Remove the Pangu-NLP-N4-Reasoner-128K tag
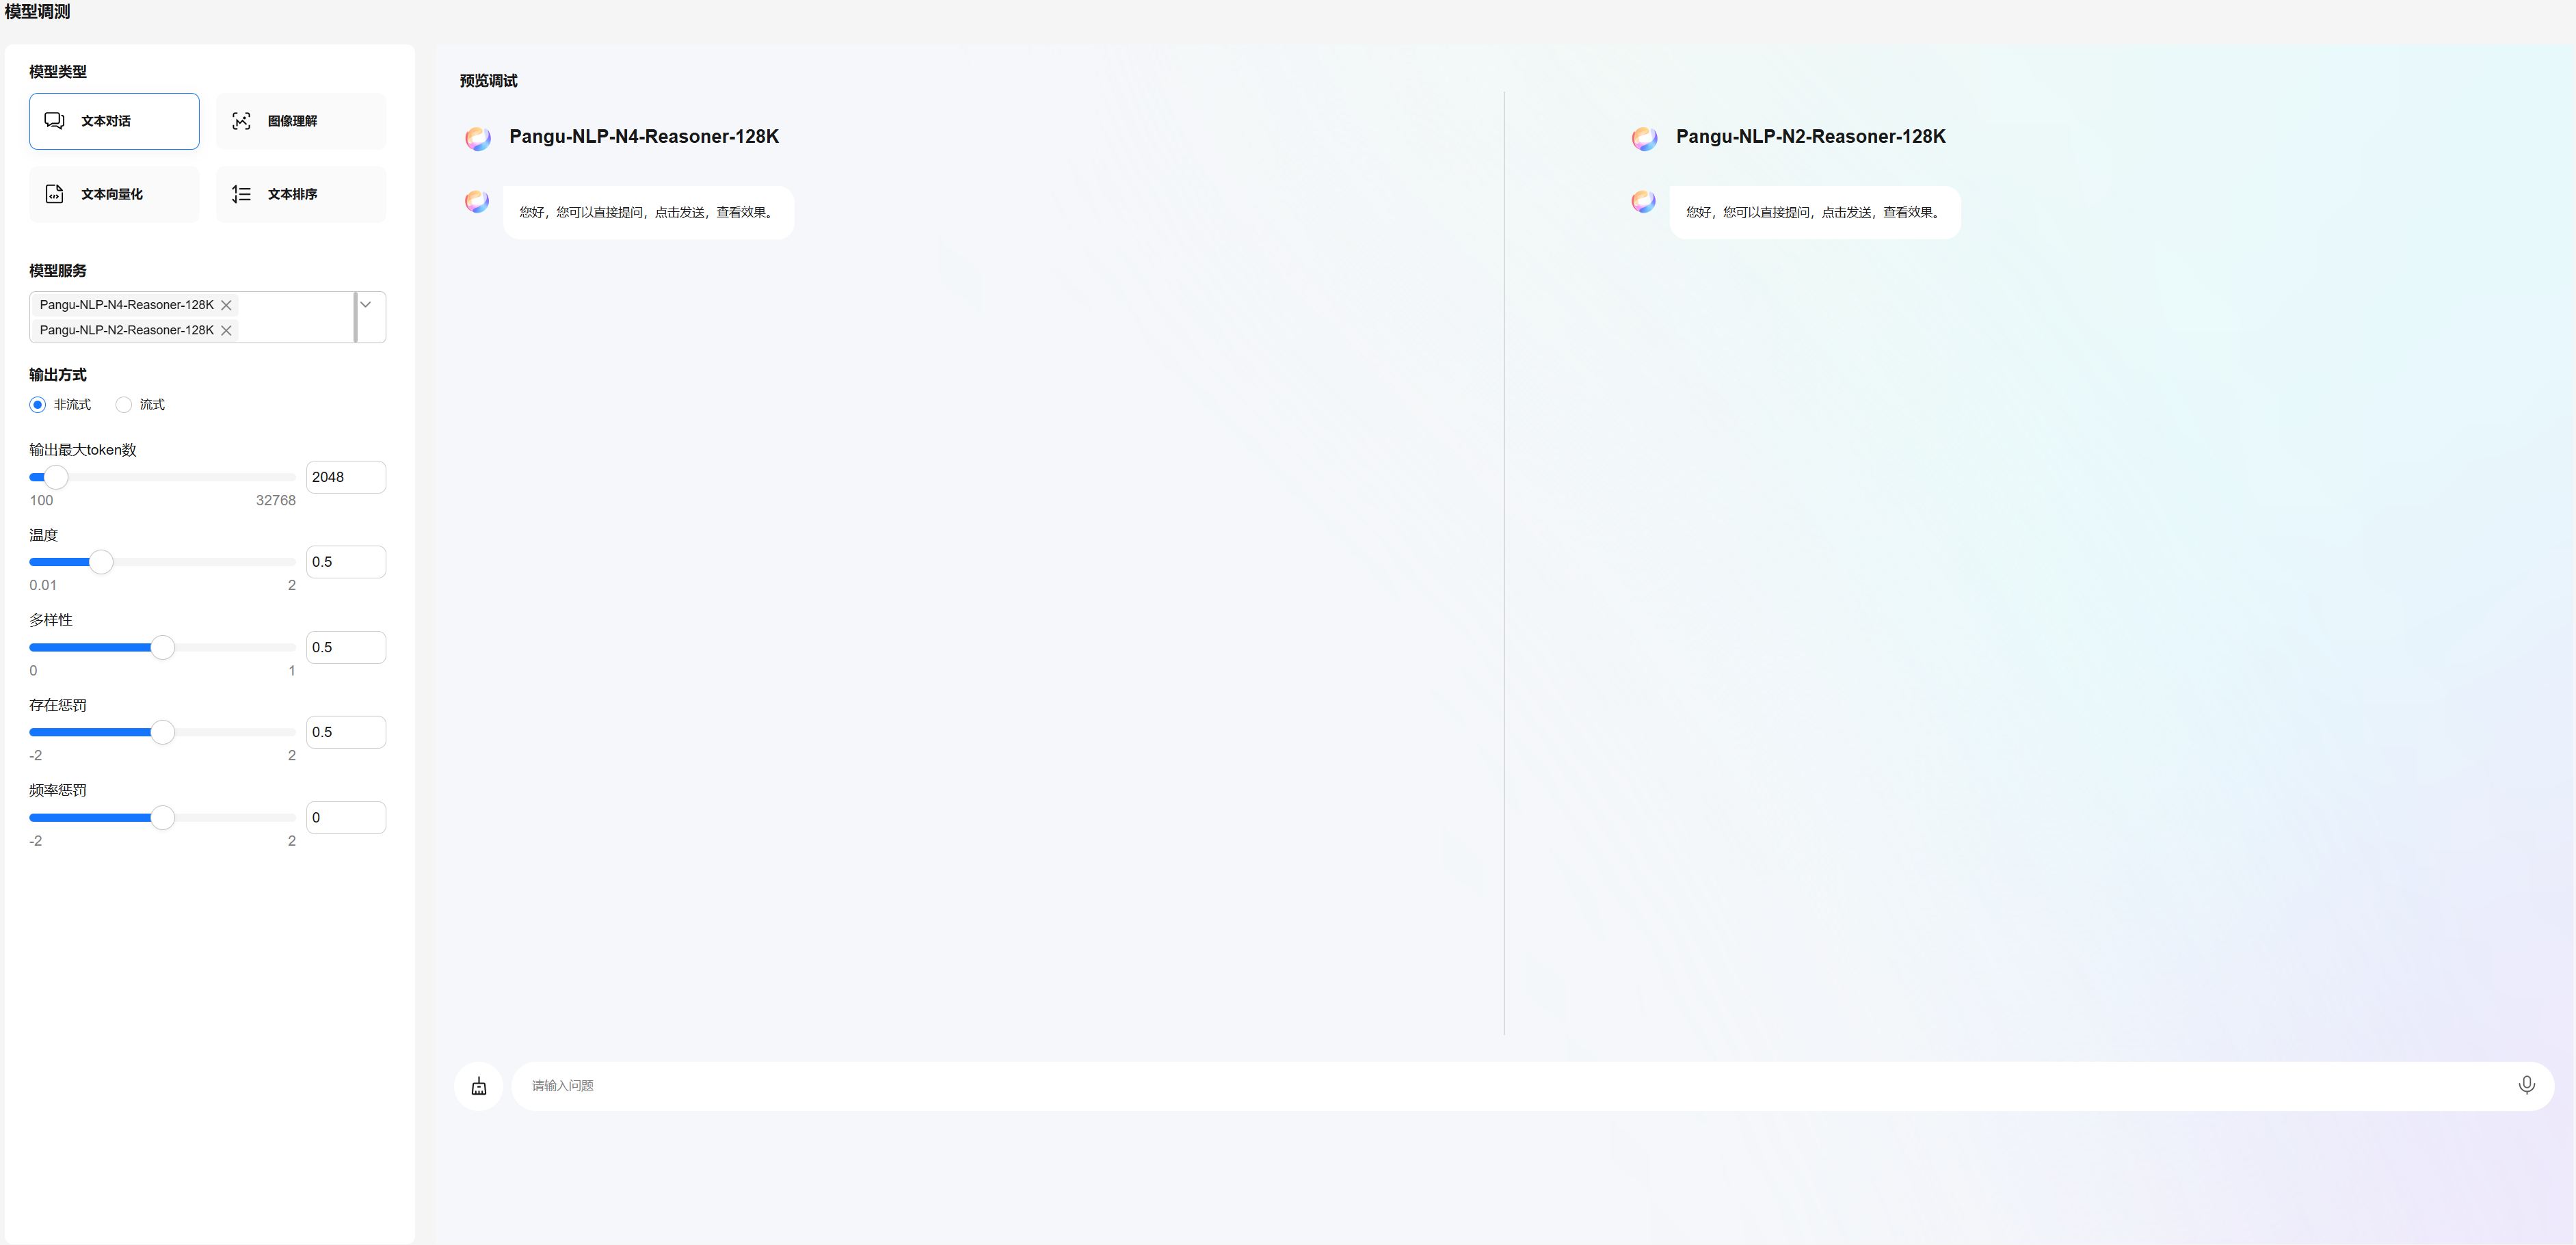Screen dimensions: 2576x1245 226,305
